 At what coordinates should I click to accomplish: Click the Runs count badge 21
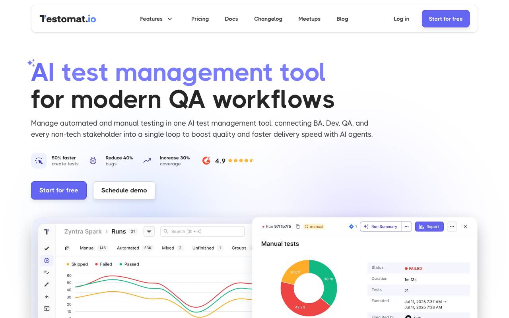coord(133,231)
